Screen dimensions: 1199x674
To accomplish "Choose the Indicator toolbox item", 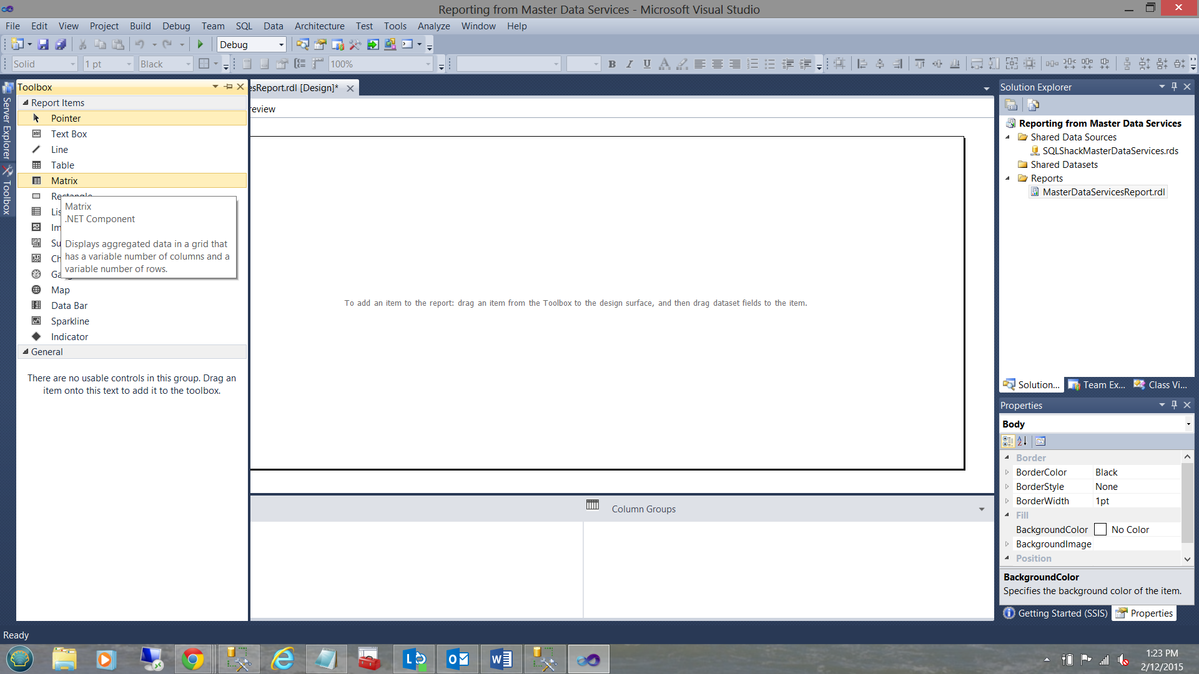I will (x=69, y=336).
